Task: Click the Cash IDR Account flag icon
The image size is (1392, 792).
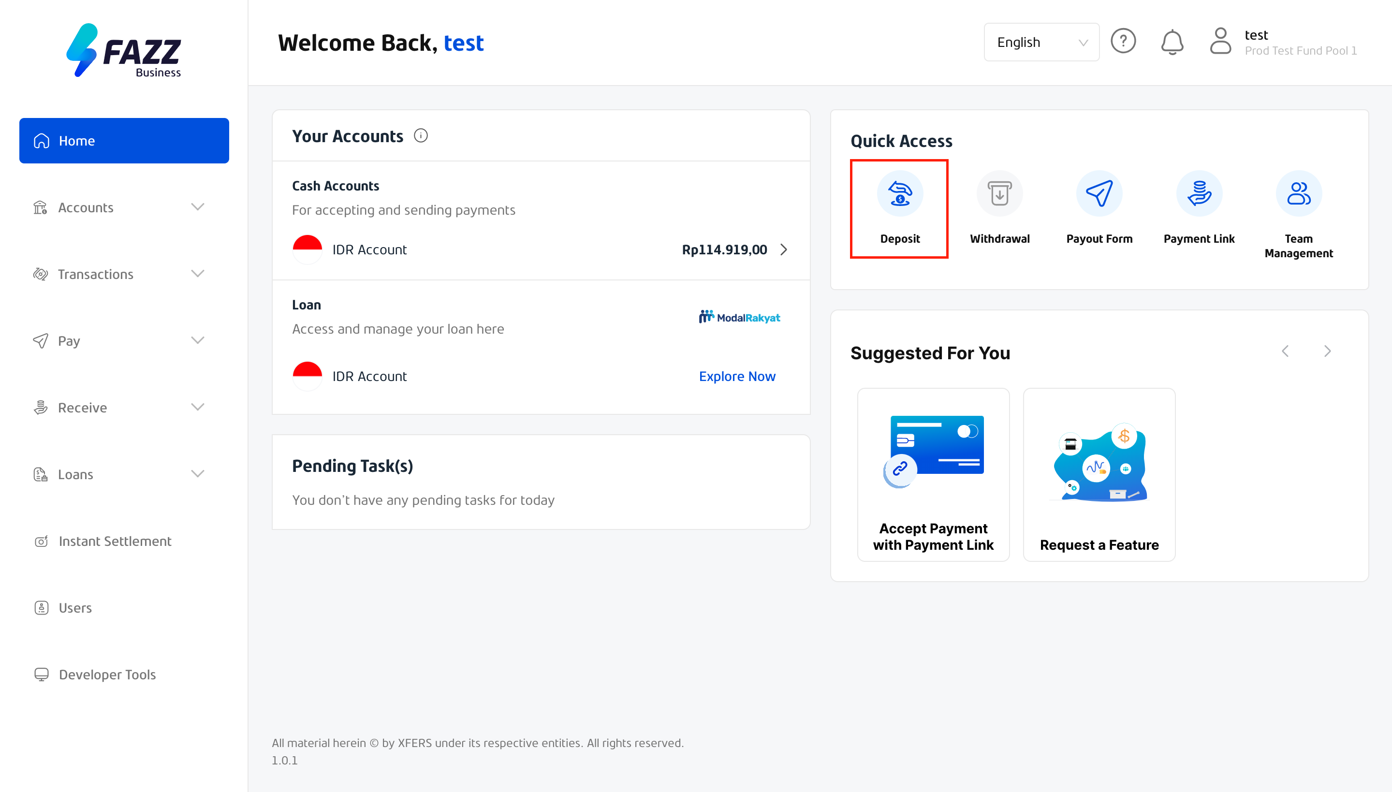Action: [x=308, y=249]
